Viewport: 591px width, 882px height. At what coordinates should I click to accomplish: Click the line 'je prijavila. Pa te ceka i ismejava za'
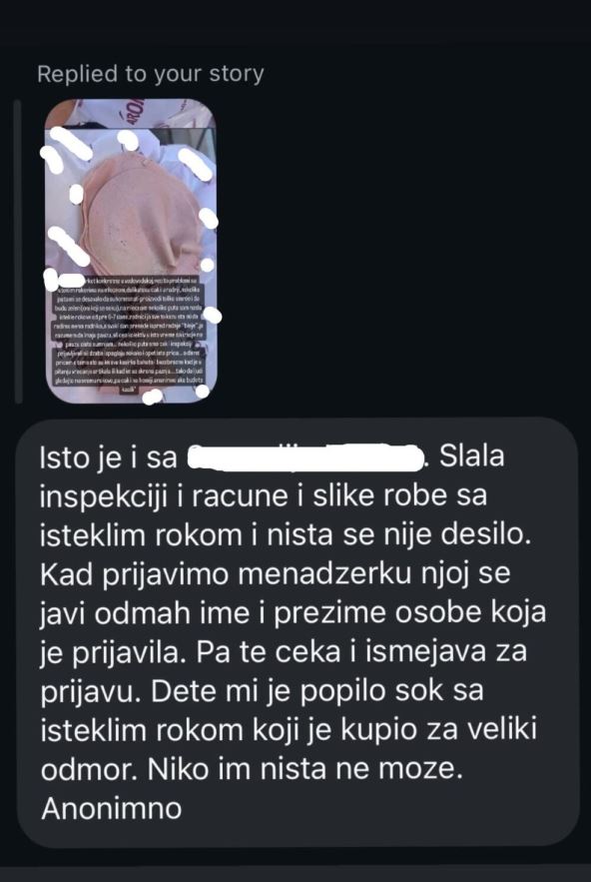(284, 652)
